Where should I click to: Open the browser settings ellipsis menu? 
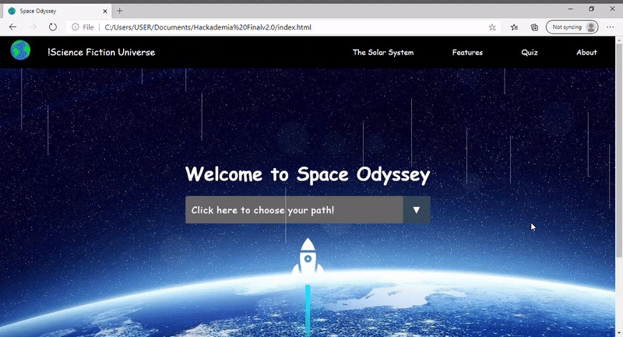(x=611, y=27)
